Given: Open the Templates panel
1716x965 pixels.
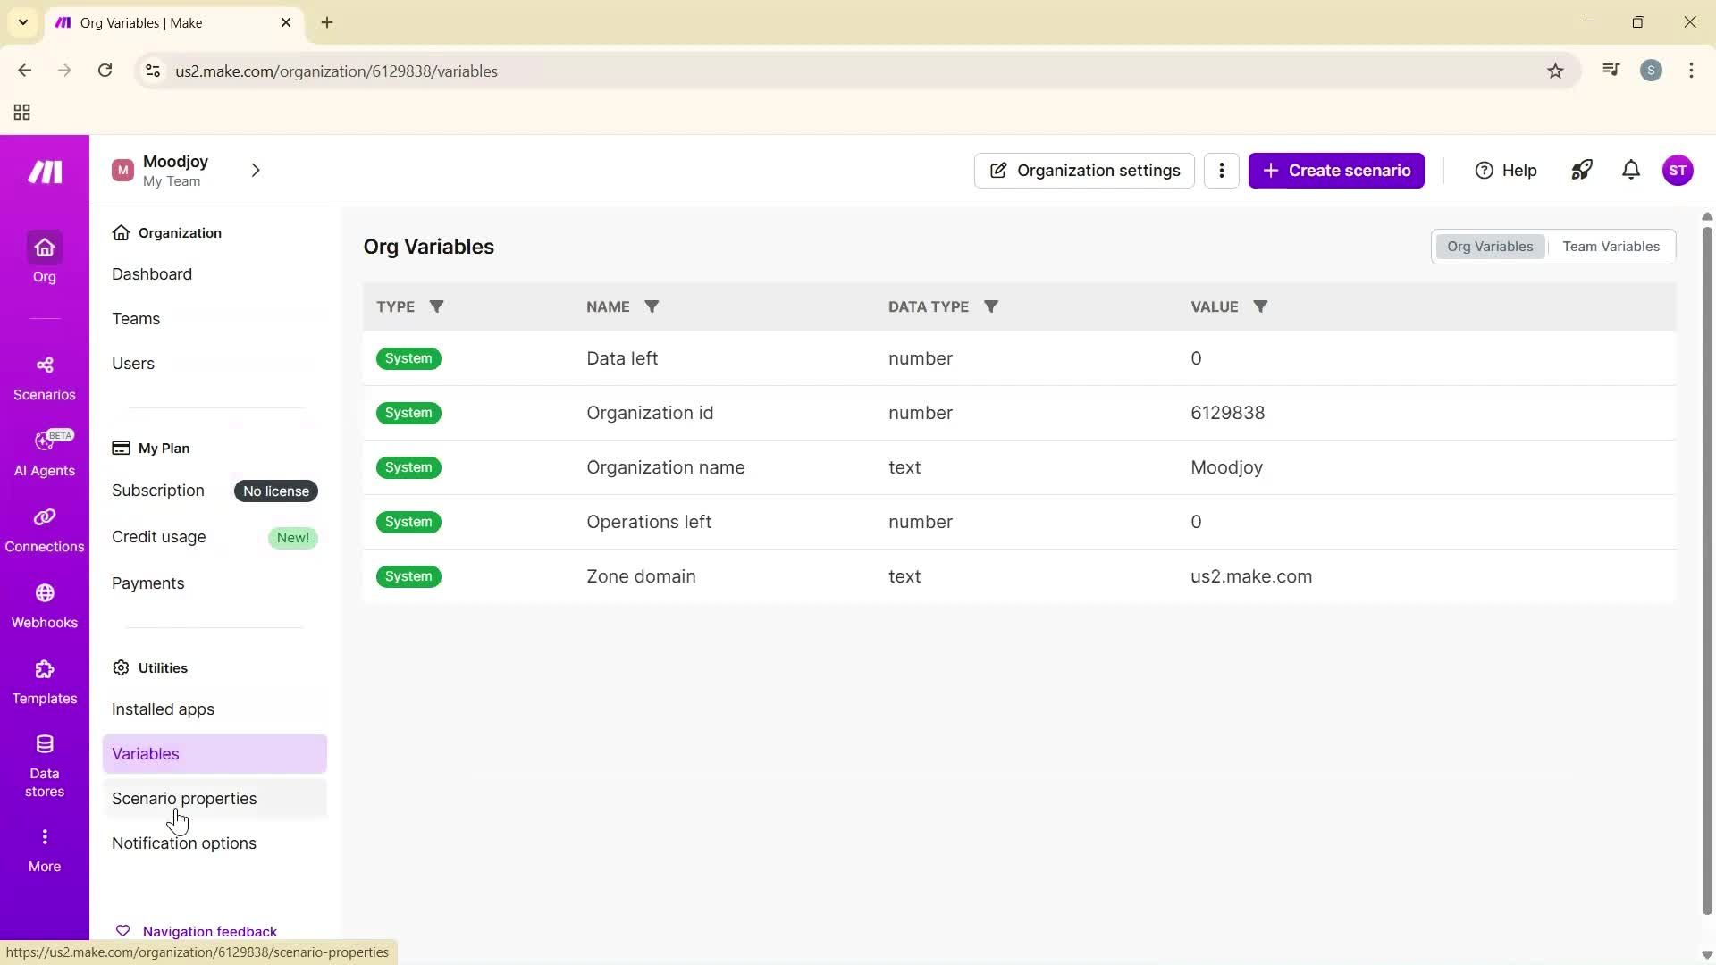Looking at the screenshot, I should tap(44, 681).
